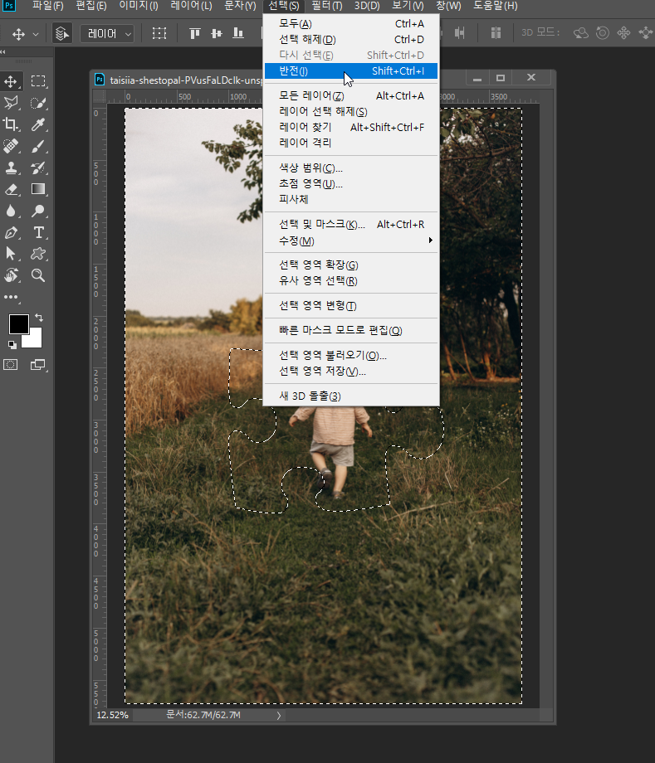The height and width of the screenshot is (763, 655).
Task: Select the Brush tool
Action: pos(38,146)
